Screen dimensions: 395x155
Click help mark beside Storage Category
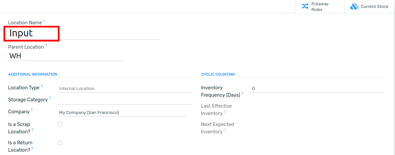[50, 98]
